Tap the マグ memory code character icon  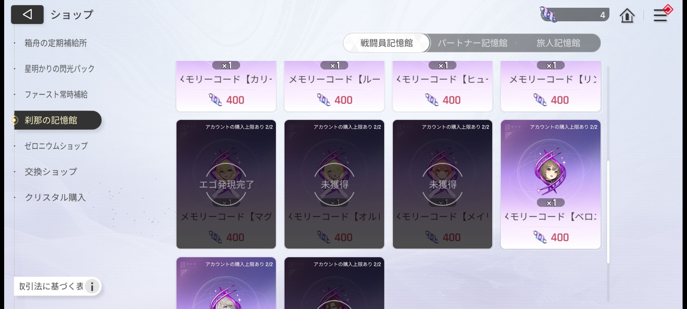click(x=226, y=172)
